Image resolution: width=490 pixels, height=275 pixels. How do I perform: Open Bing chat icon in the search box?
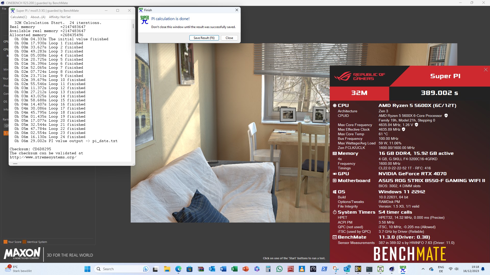tap(146, 269)
